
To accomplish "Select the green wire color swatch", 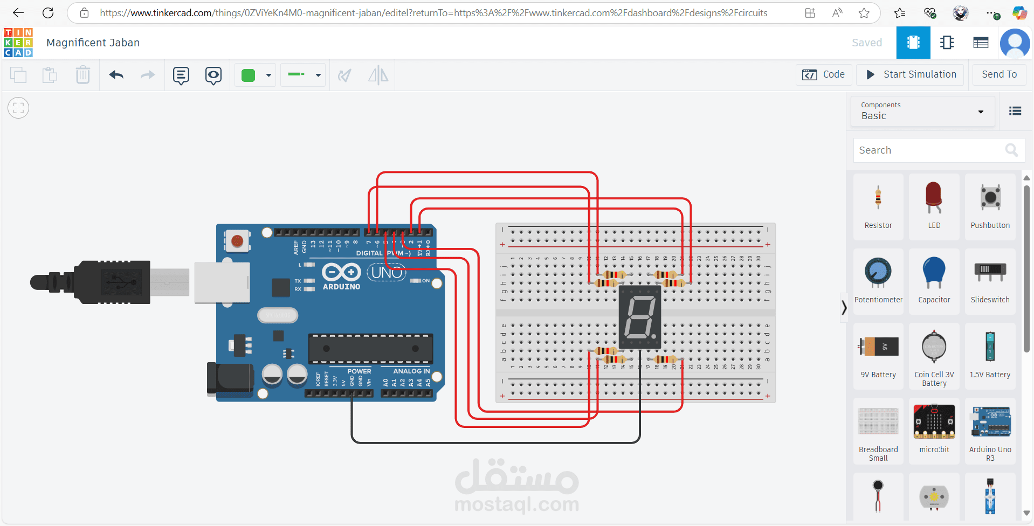I will point(249,75).
